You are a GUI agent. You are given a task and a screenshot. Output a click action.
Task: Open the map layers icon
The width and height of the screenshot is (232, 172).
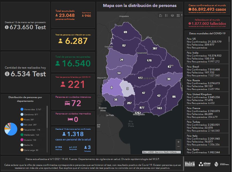coord(172,16)
